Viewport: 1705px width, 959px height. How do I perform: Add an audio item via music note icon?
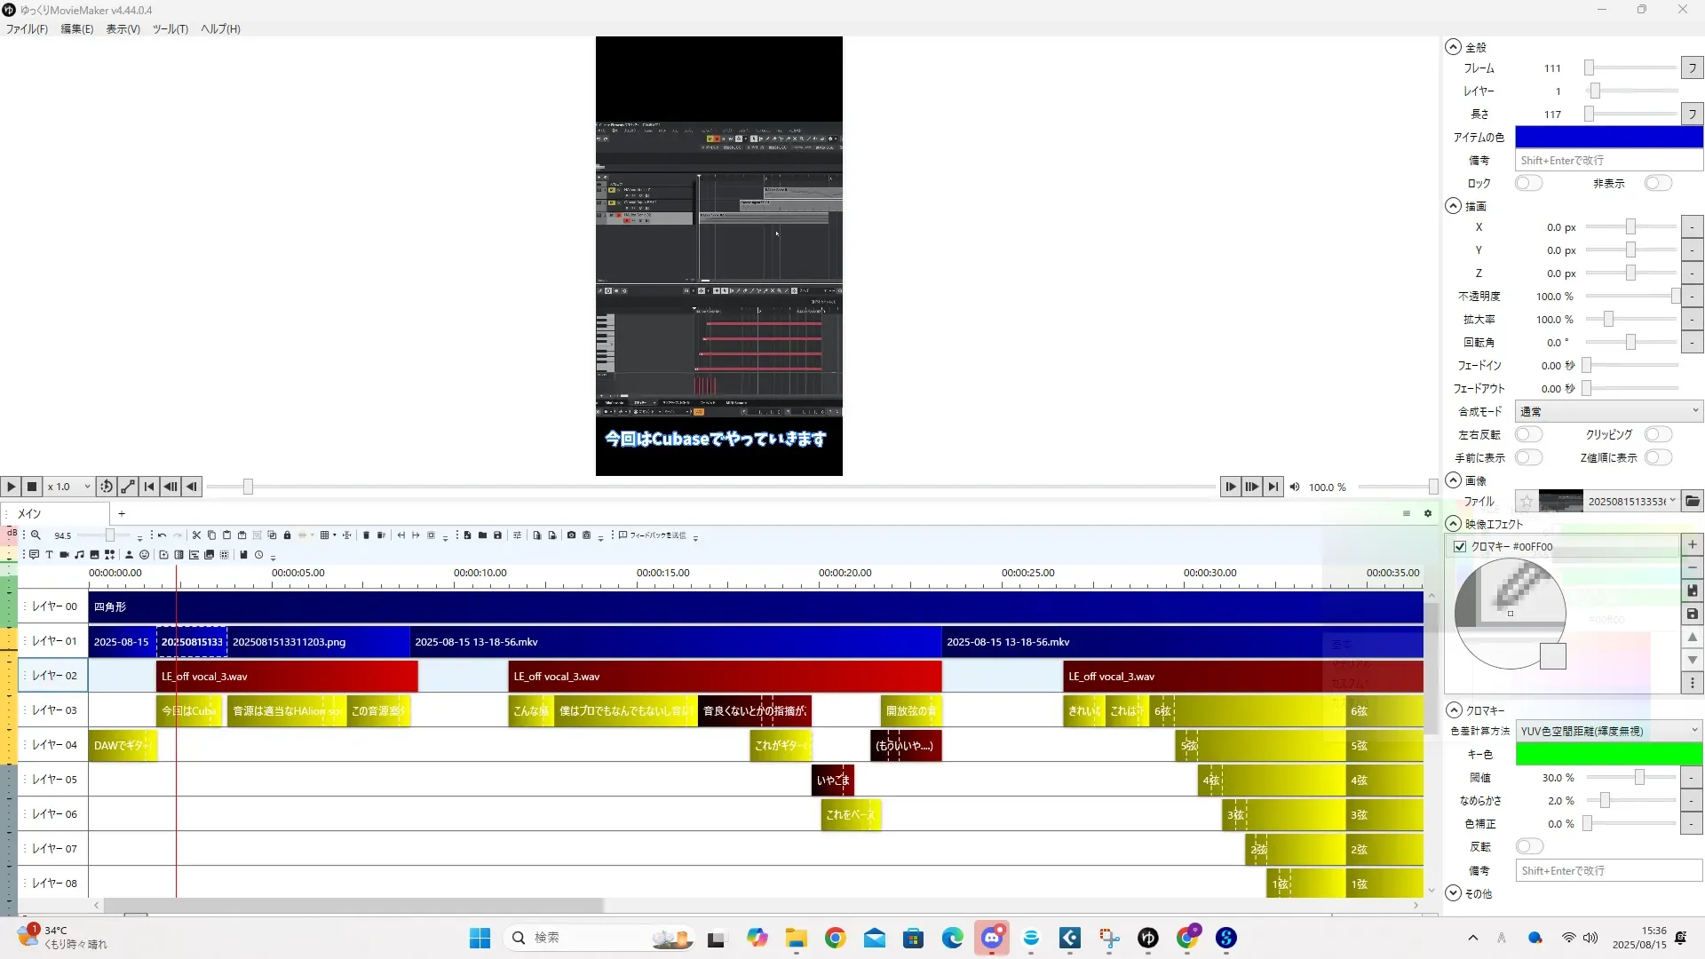click(79, 555)
